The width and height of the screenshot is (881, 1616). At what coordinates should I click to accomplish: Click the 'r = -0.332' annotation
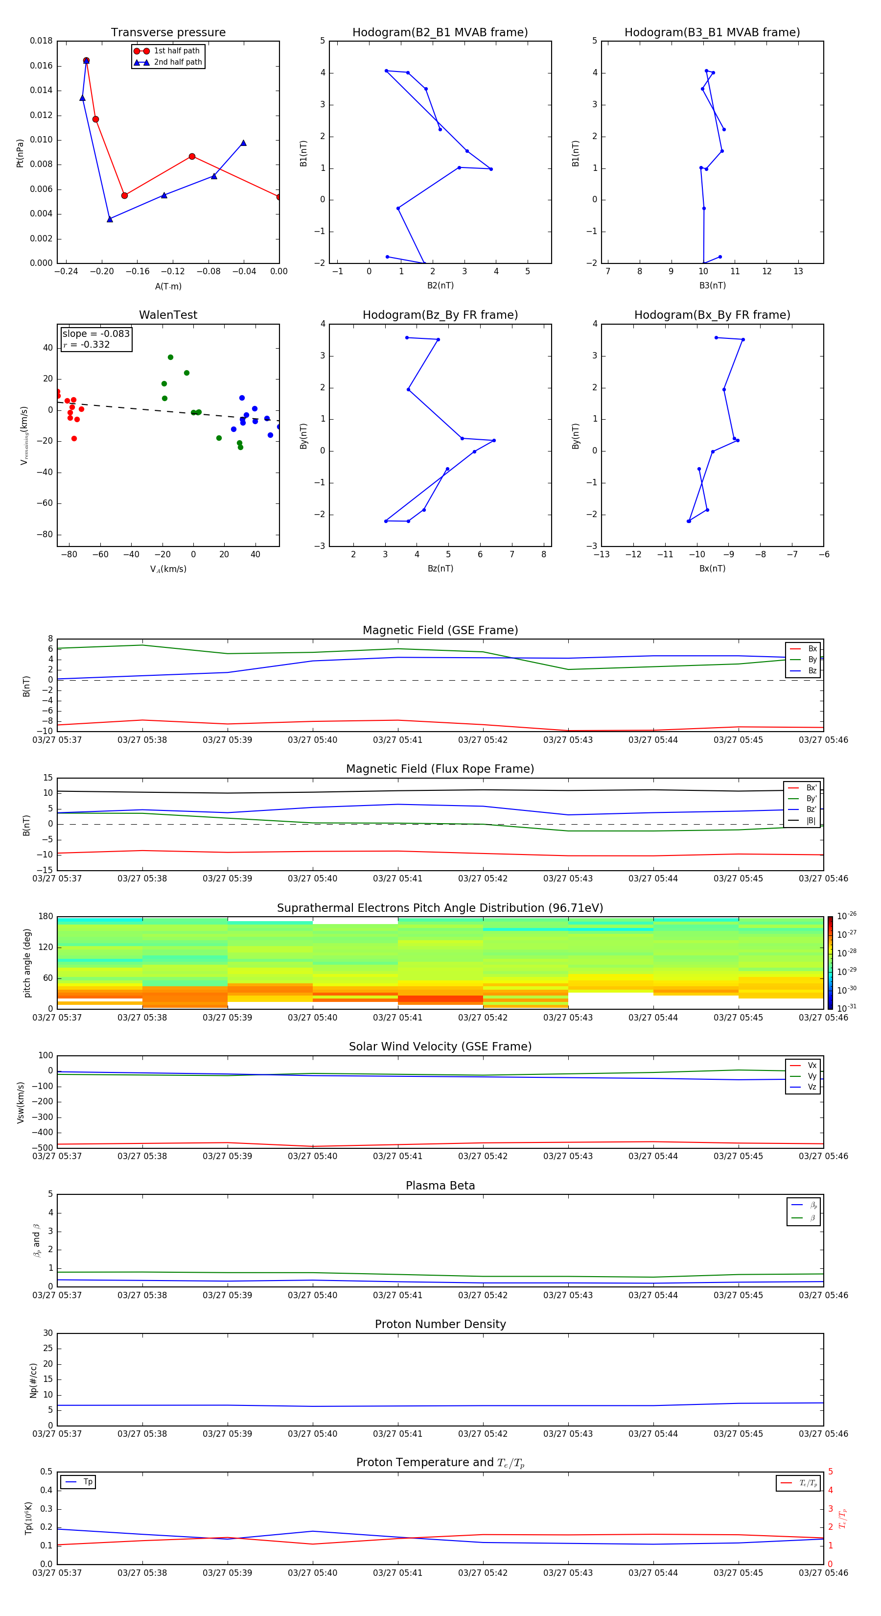click(x=87, y=344)
